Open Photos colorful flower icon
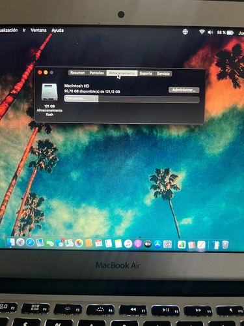The width and height of the screenshot is (244, 326). click(79, 243)
